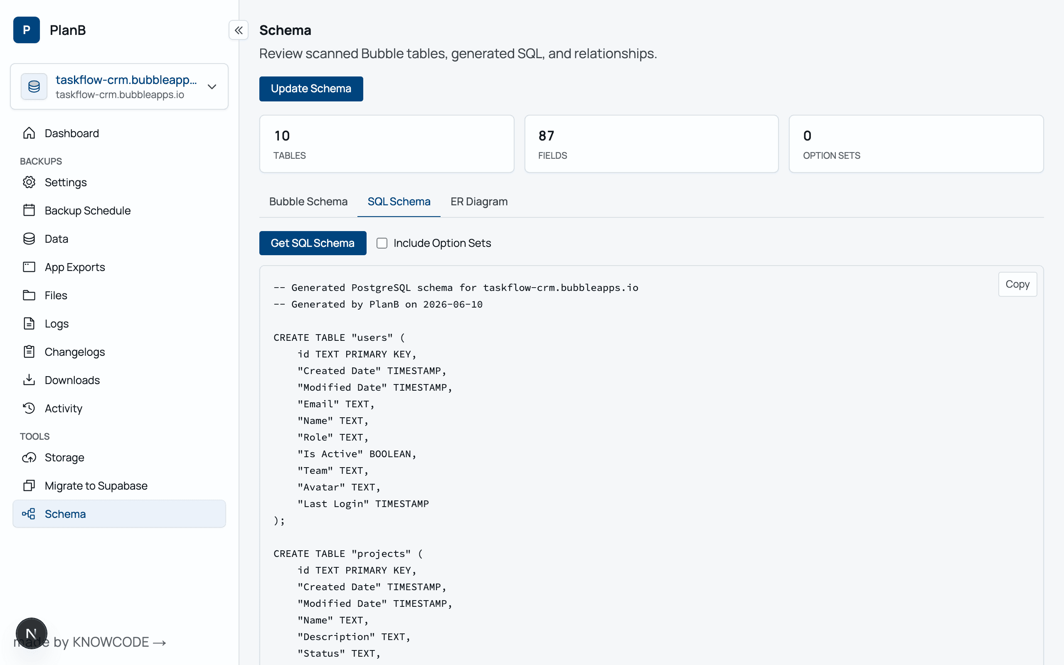
Task: Click the Changelogs clipboard icon
Action: [29, 352]
